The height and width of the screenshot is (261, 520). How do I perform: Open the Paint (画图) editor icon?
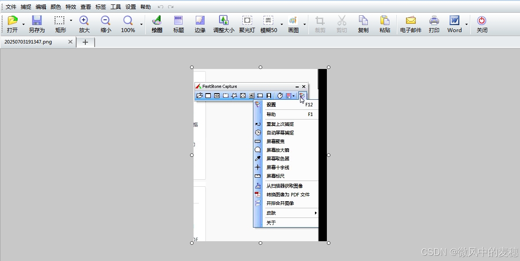coord(293,24)
